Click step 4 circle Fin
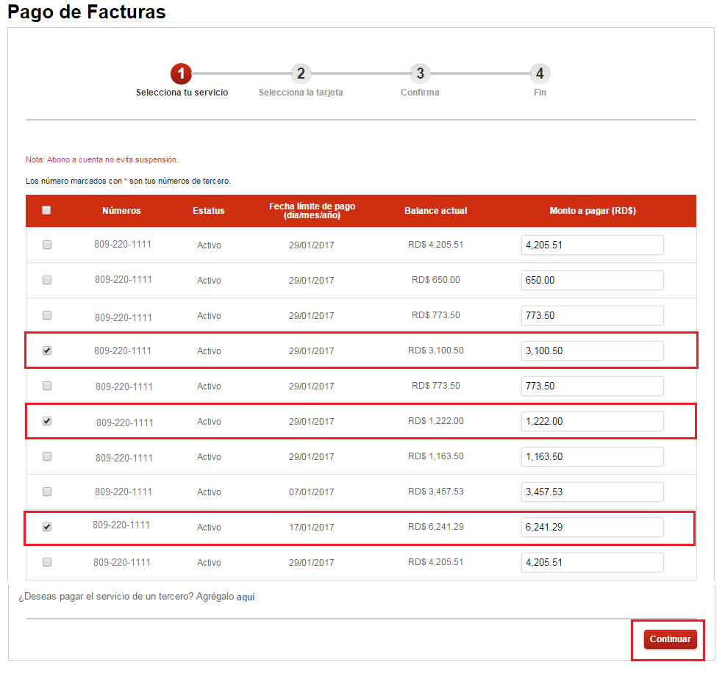The image size is (725, 676). click(x=540, y=73)
